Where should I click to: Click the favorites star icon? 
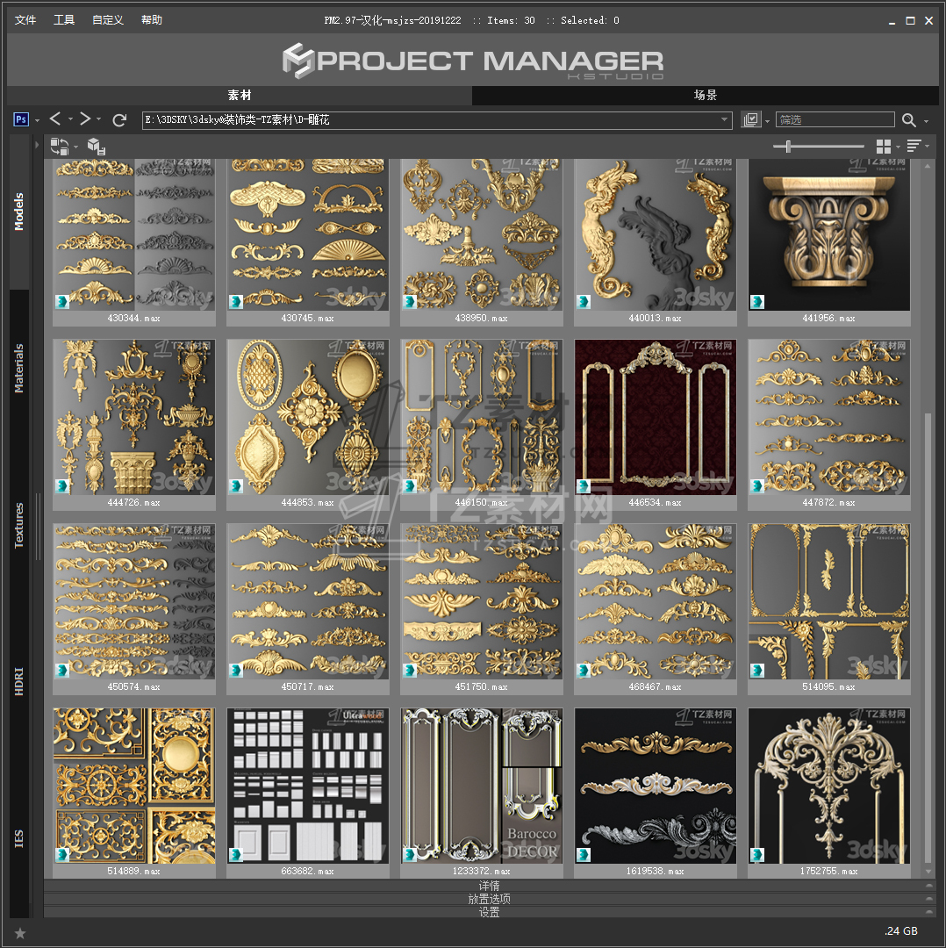pyautogui.click(x=20, y=932)
